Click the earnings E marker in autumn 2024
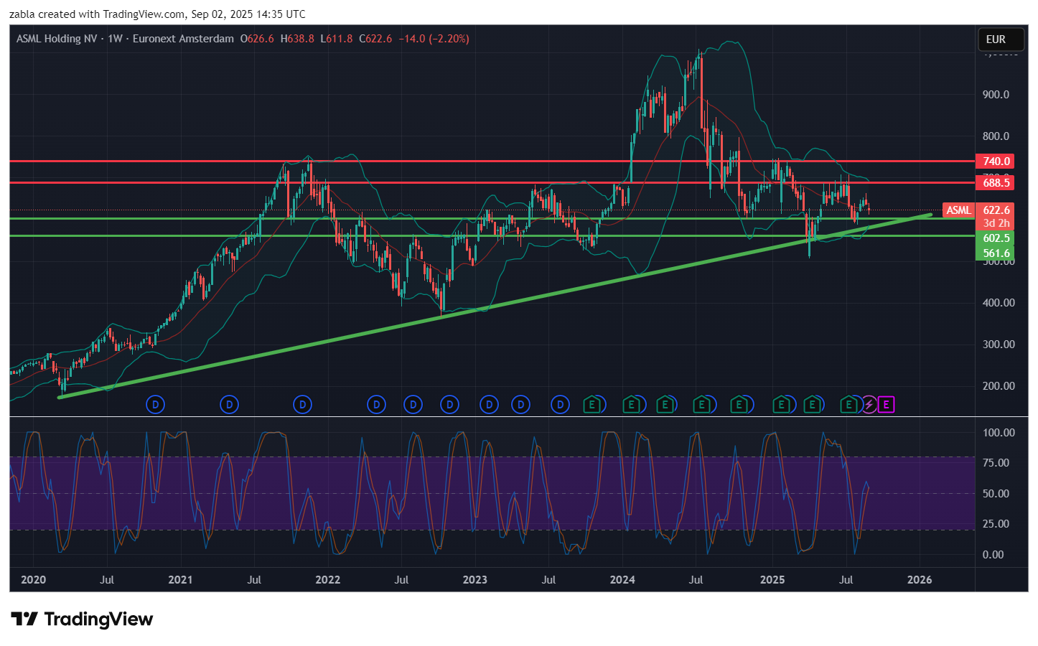This screenshot has width=1038, height=646. [x=739, y=405]
